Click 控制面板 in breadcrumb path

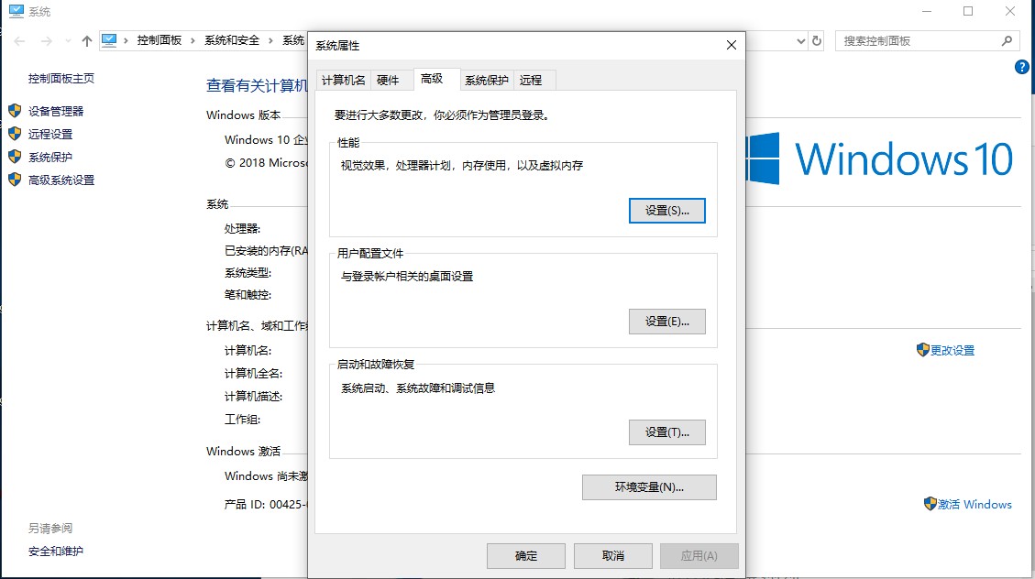(x=160, y=40)
